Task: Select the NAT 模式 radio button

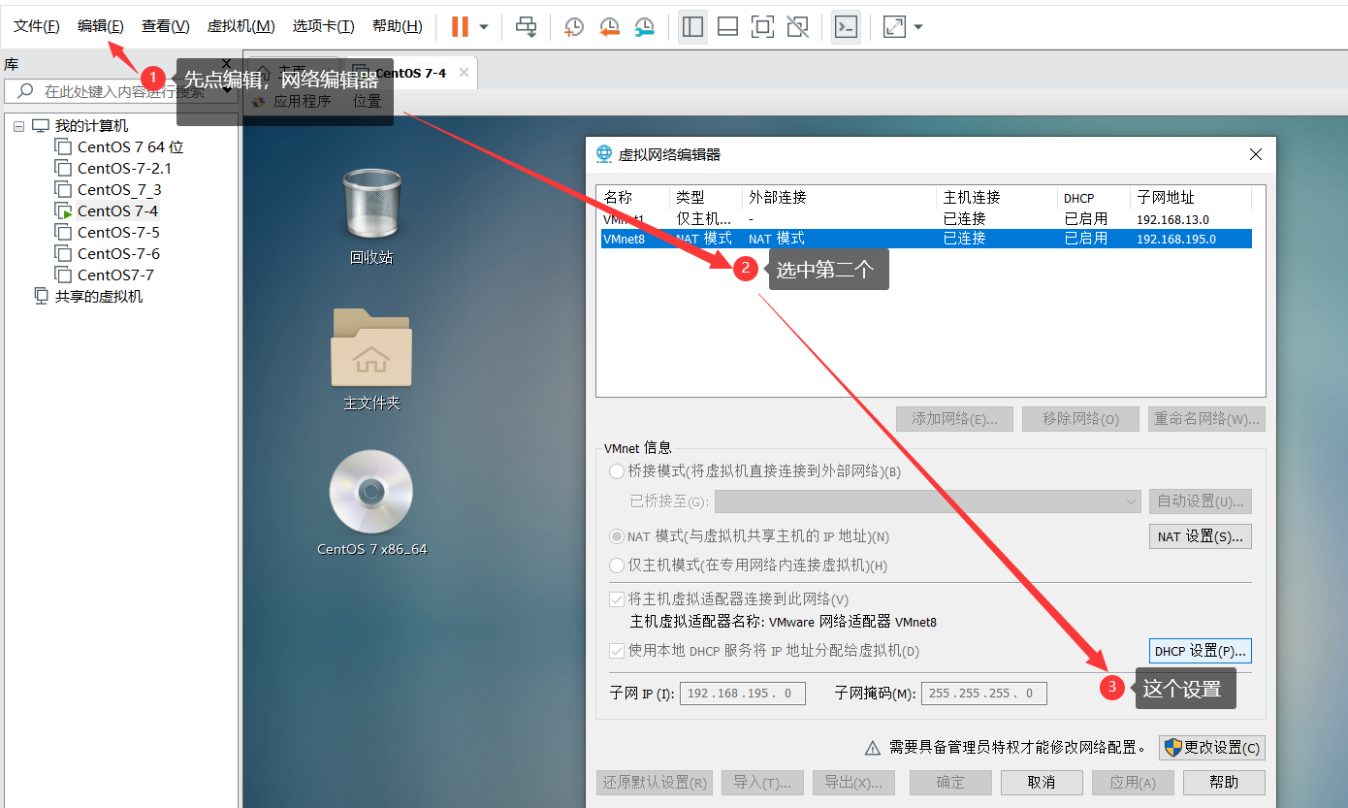Action: tap(617, 536)
